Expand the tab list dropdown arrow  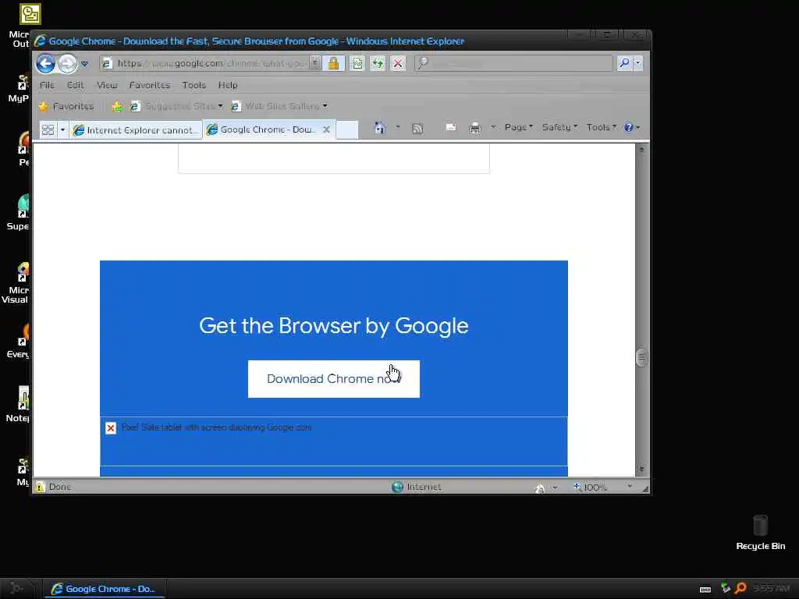coord(62,130)
